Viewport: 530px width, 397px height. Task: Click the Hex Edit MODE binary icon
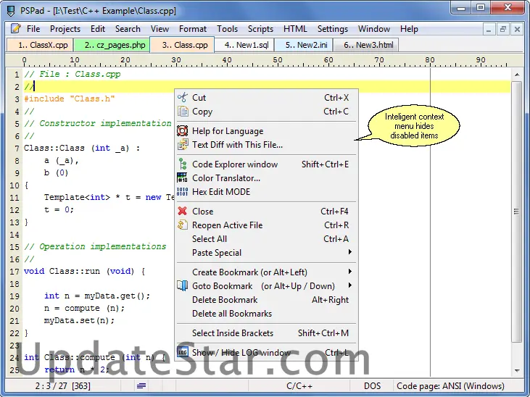click(x=182, y=192)
